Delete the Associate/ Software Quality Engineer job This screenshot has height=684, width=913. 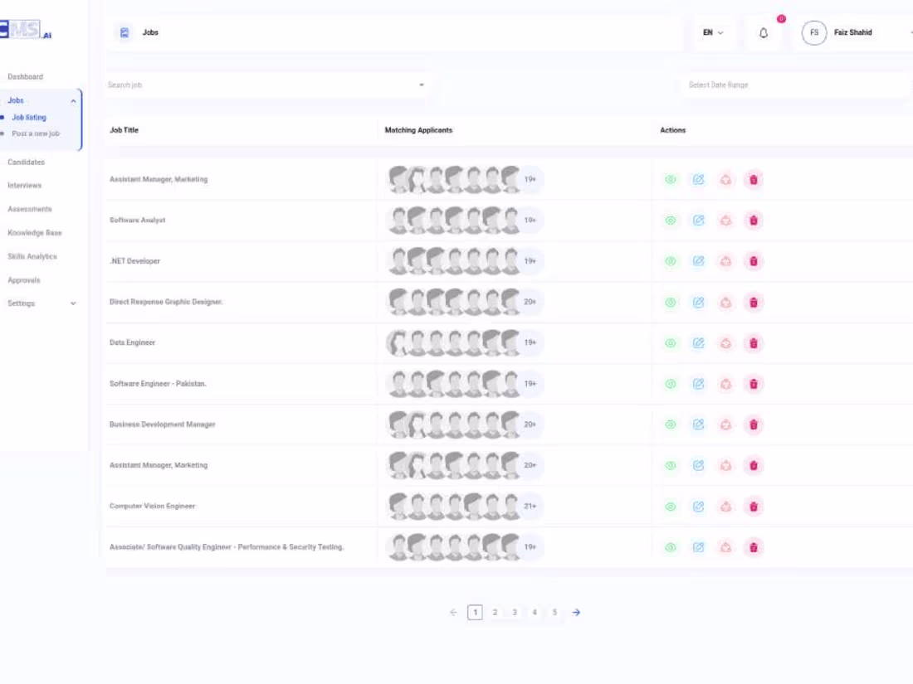(754, 547)
